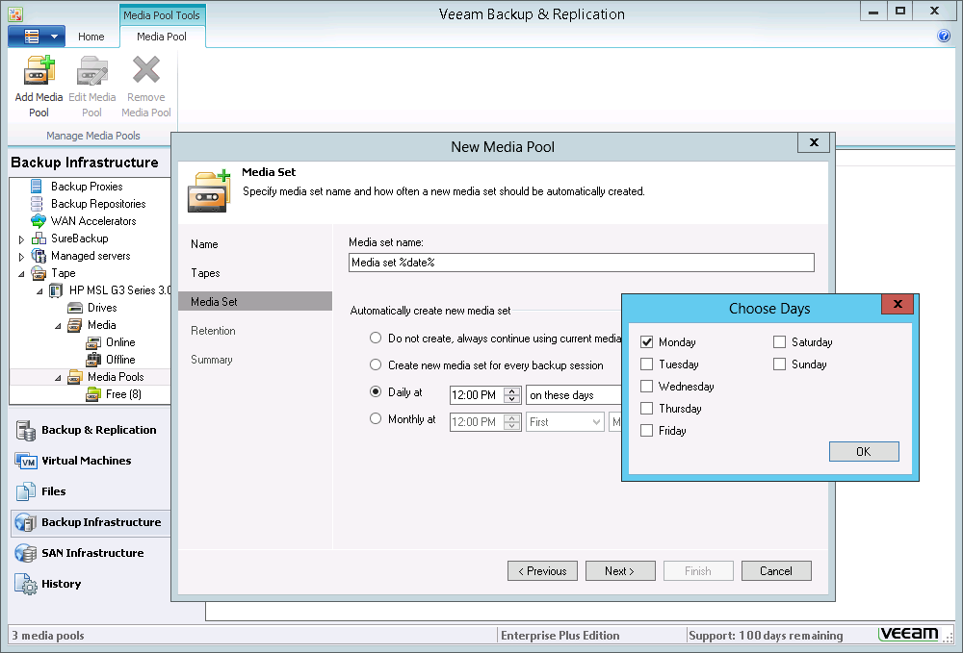Open the 'on these days' dropdown
This screenshot has width=963, height=653.
click(574, 395)
